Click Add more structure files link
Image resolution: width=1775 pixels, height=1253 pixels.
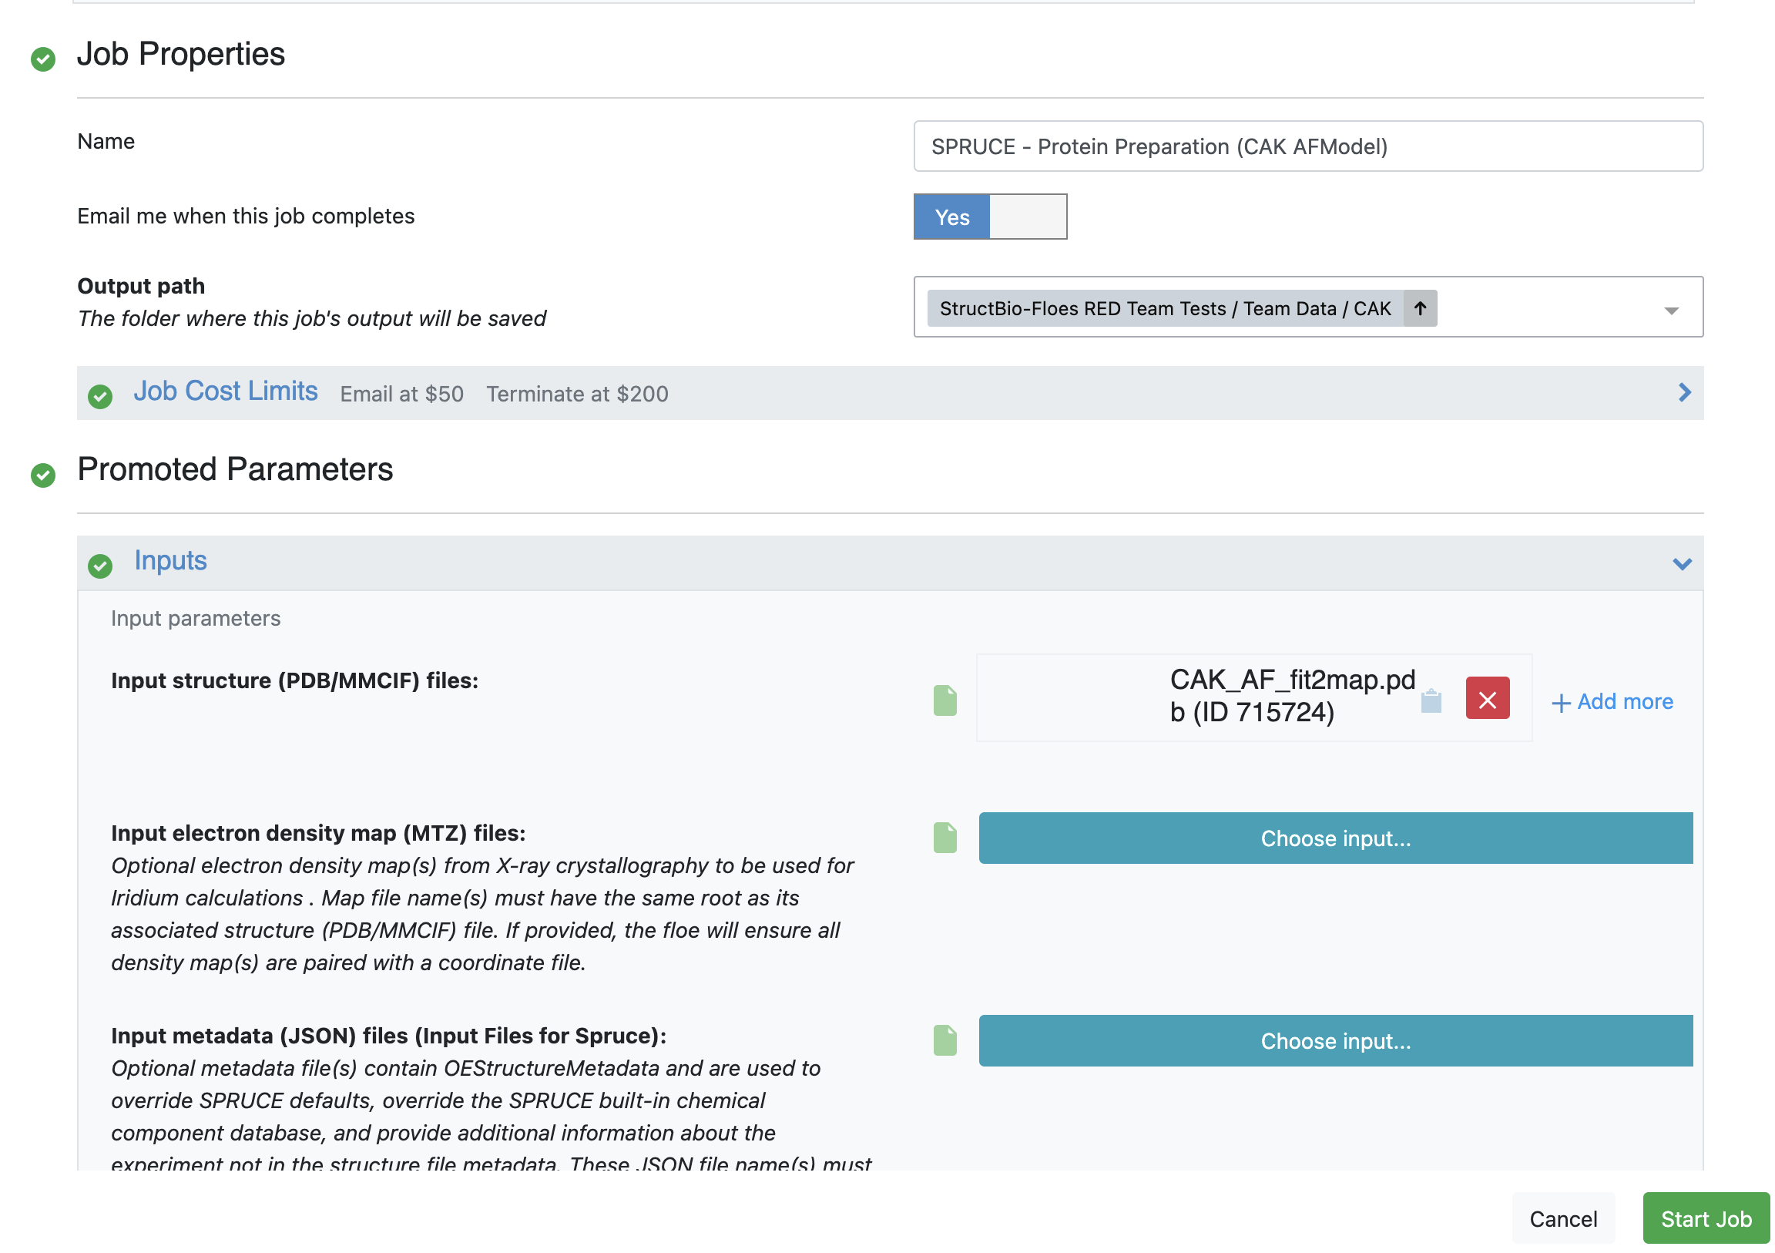(1614, 702)
